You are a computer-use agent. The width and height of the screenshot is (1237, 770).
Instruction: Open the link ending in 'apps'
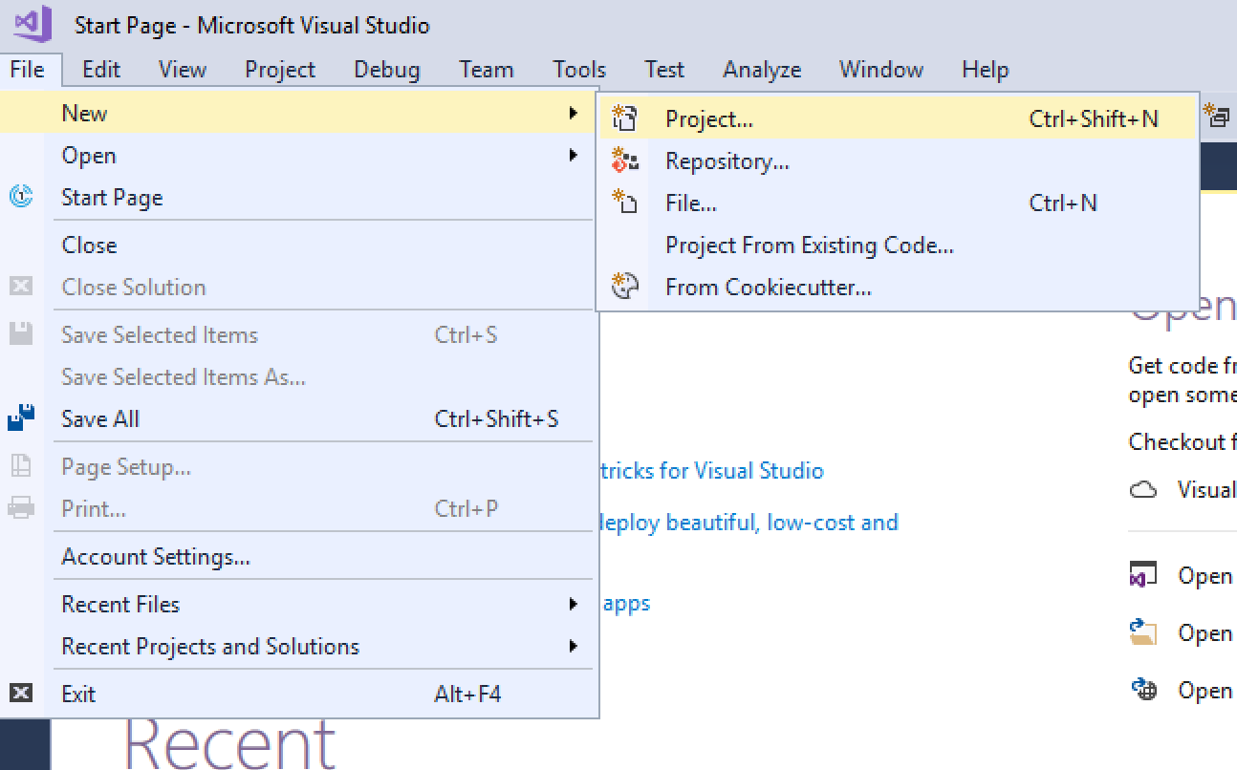[626, 604]
